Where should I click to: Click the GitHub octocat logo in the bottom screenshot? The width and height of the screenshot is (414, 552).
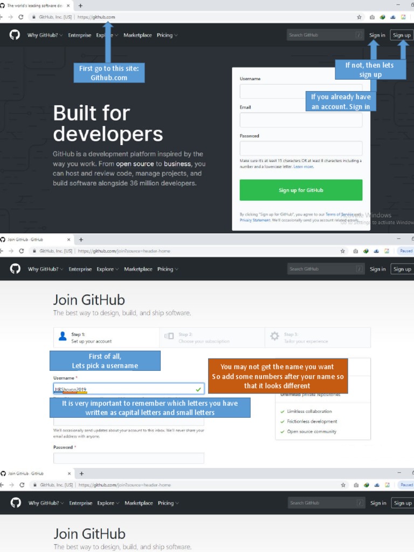coord(16,503)
